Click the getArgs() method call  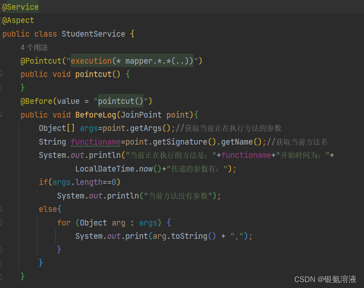pyautogui.click(x=150, y=128)
